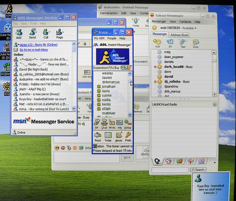236x201 pixels.
Task: Click the Y! Search button
Action: 198,170
